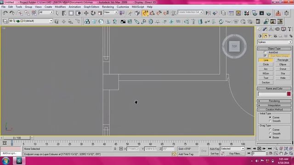Screen dimensions: 294x165
Task: Toggle the selection lock icon in status bar
Action: click(x=115, y=148)
